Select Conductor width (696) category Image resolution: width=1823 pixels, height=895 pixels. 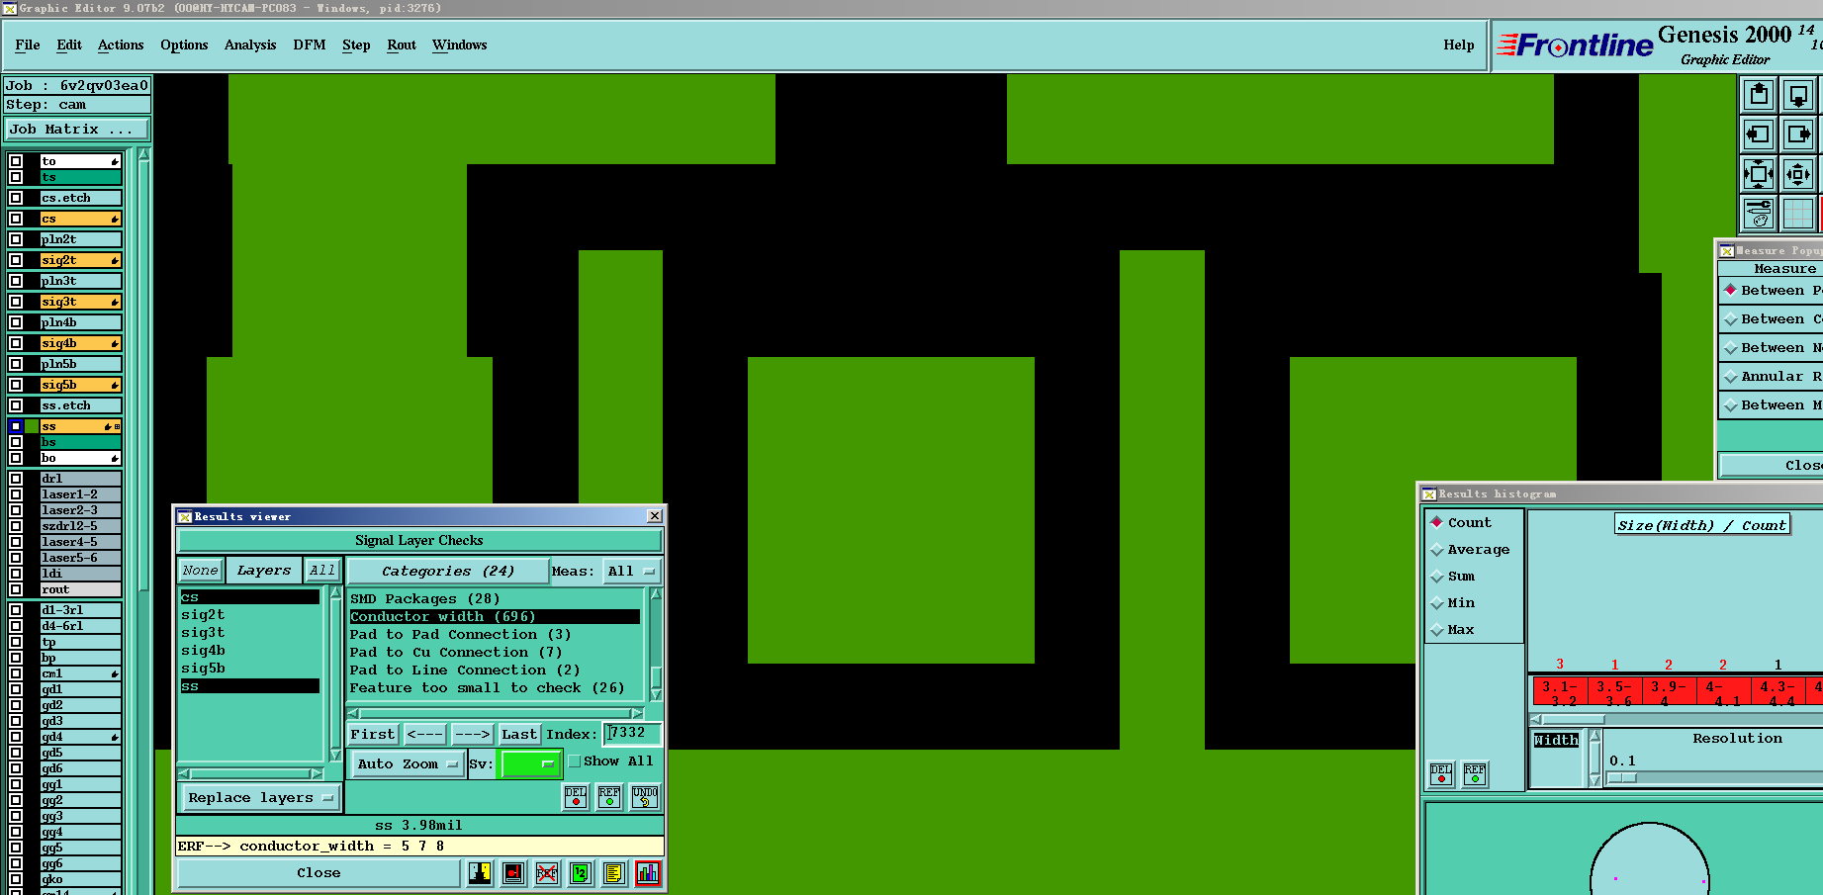pos(495,616)
